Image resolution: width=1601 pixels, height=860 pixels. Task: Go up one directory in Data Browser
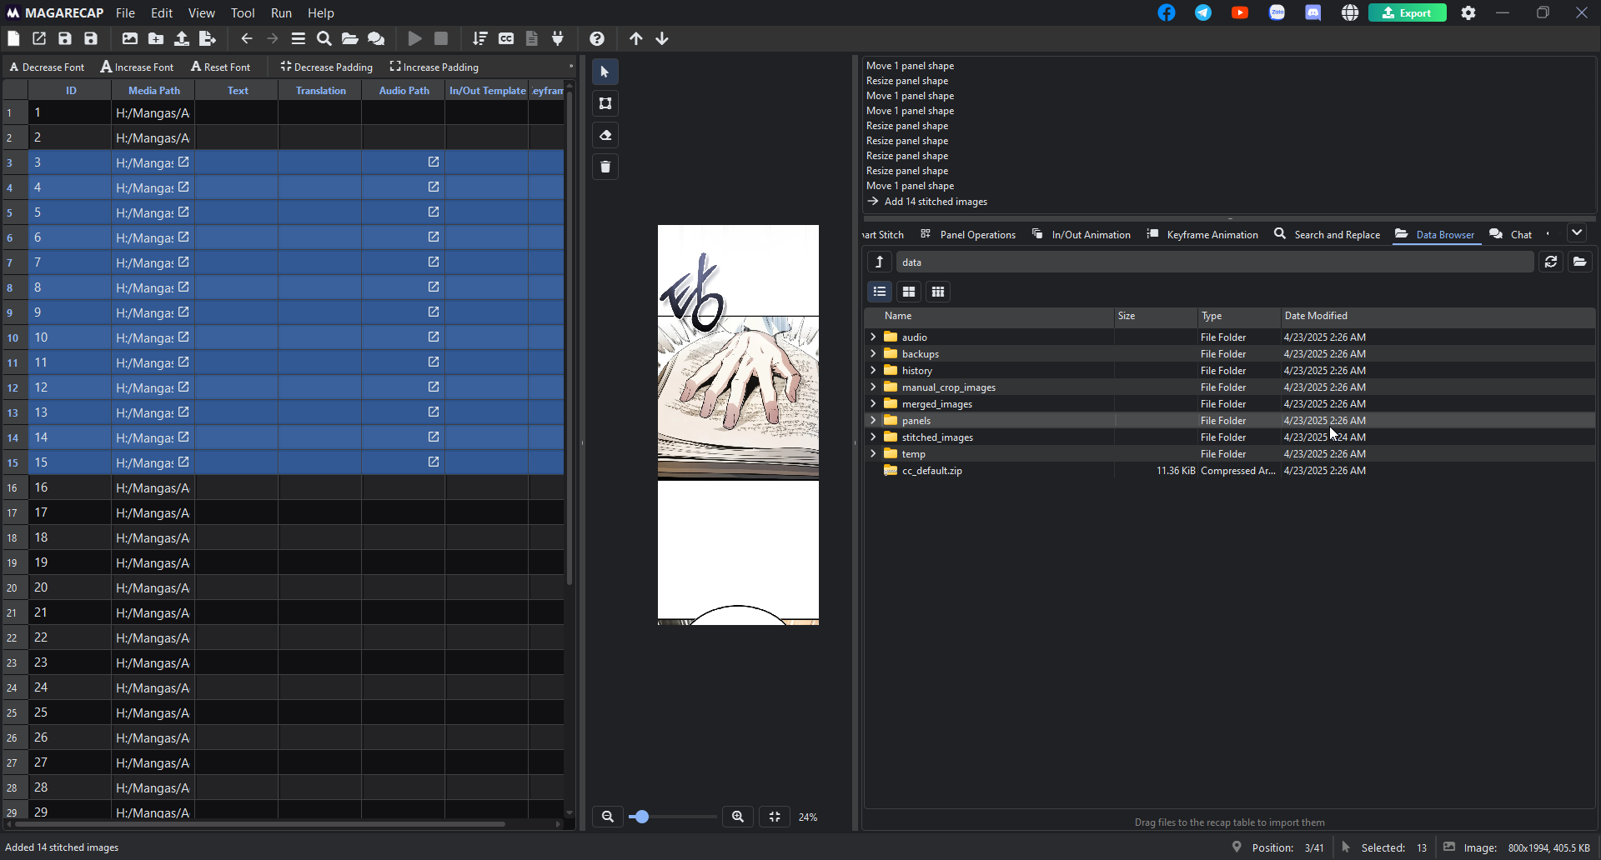click(879, 262)
